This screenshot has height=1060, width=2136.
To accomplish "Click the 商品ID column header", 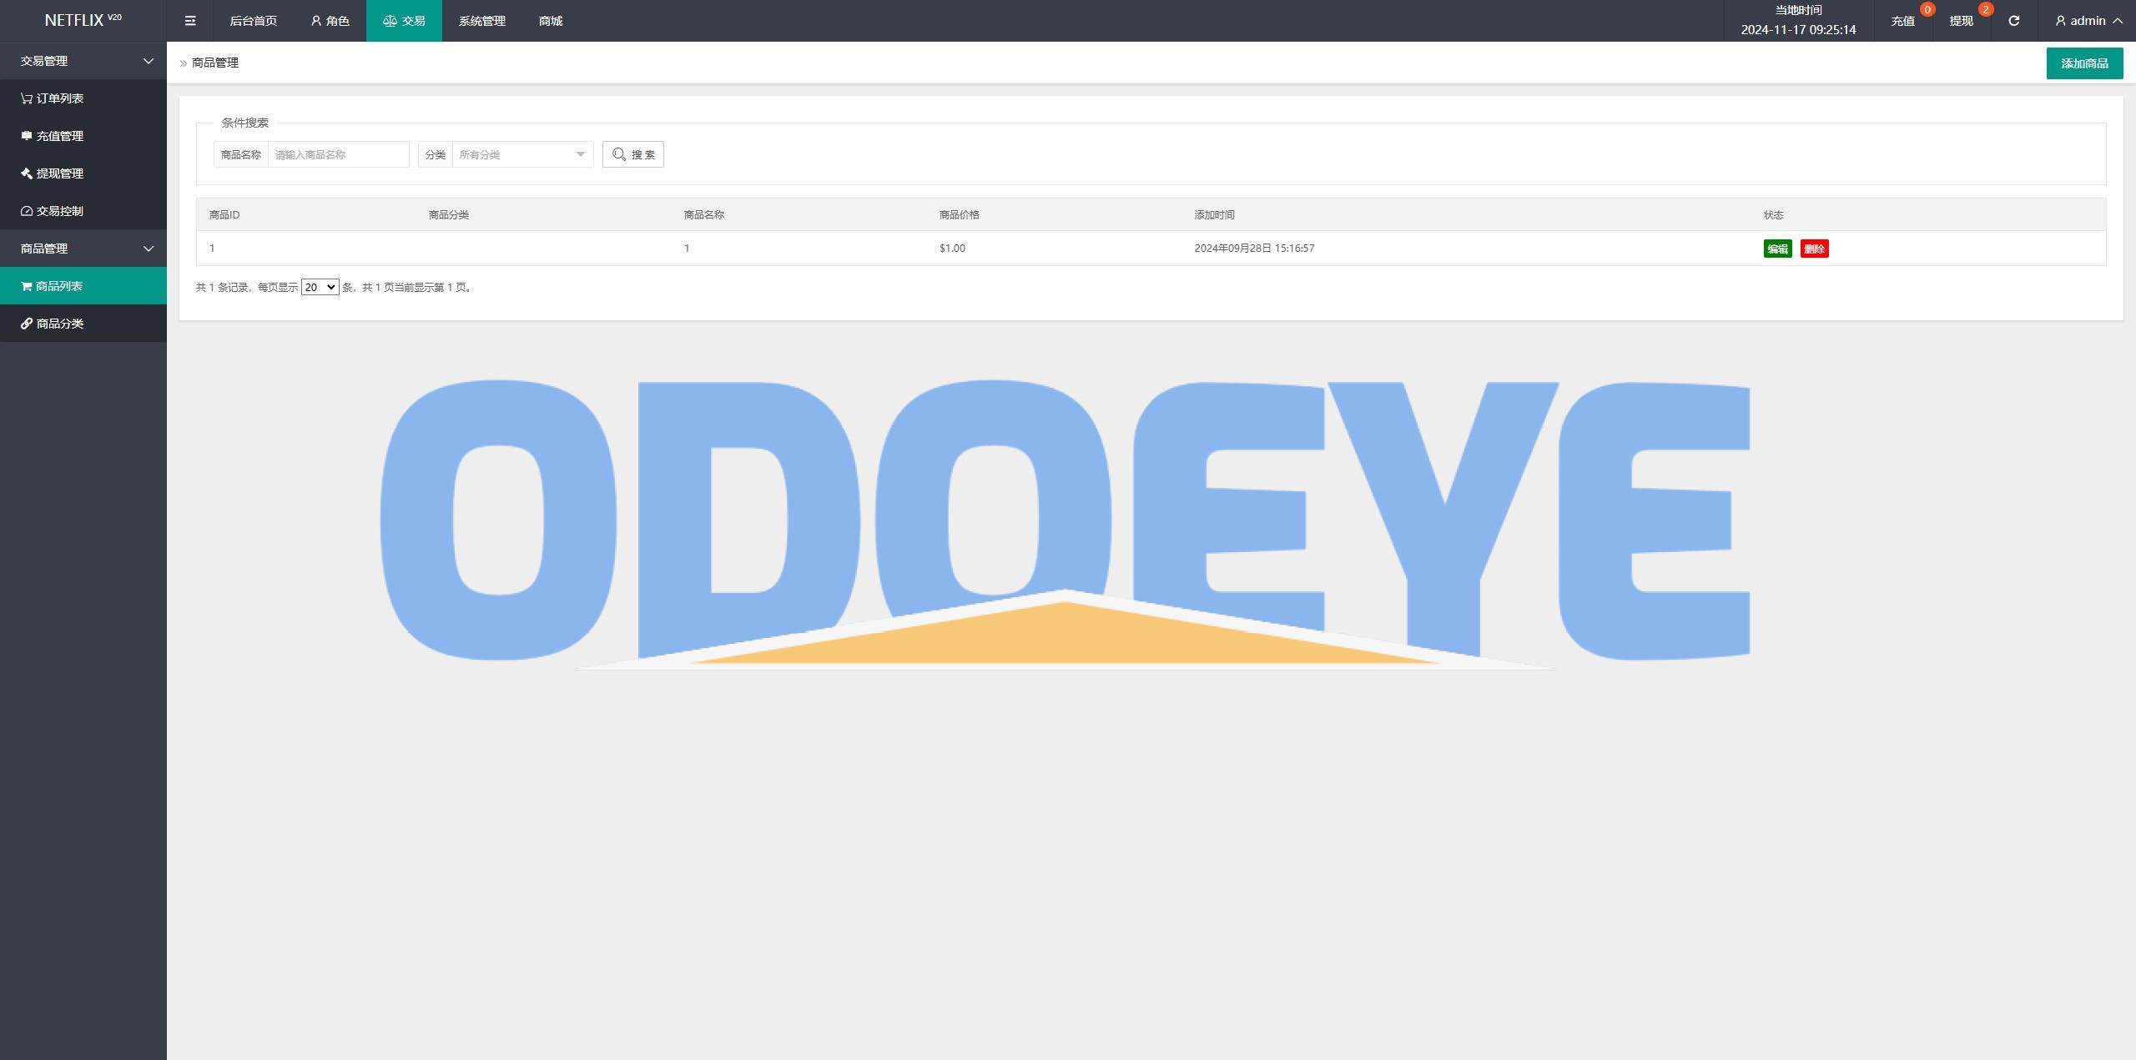I will coord(224,215).
